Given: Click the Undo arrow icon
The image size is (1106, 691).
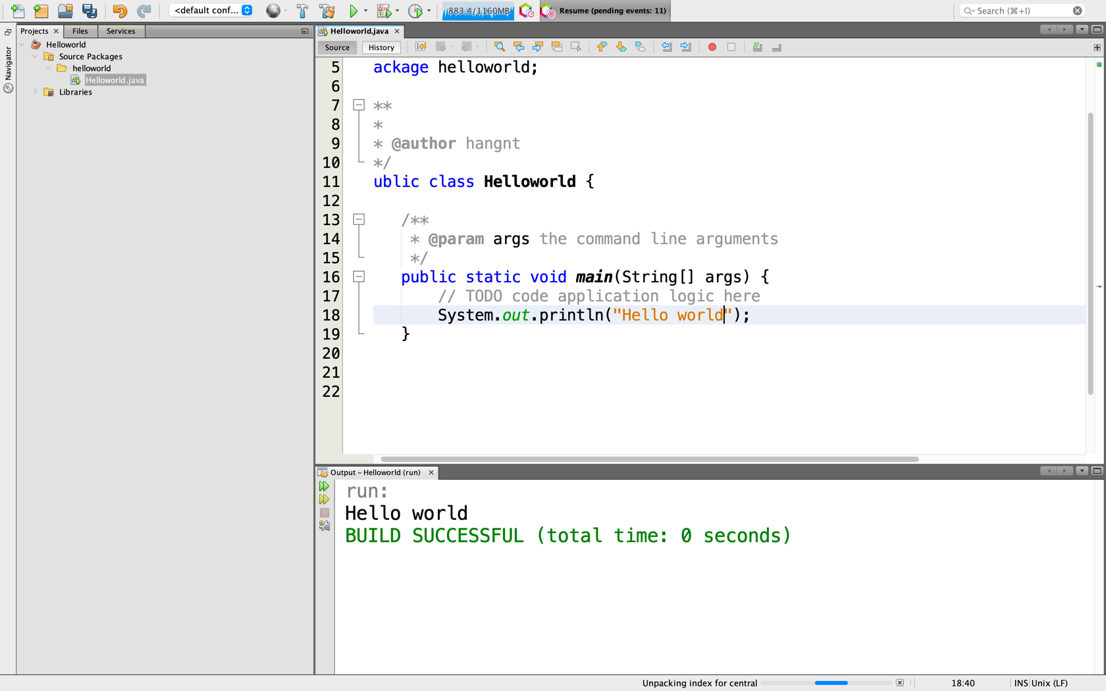Looking at the screenshot, I should pyautogui.click(x=119, y=11).
